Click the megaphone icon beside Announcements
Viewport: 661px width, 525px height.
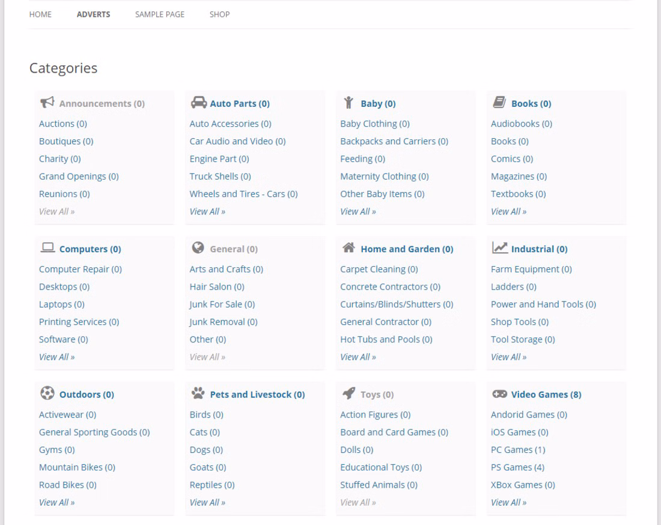coord(47,103)
